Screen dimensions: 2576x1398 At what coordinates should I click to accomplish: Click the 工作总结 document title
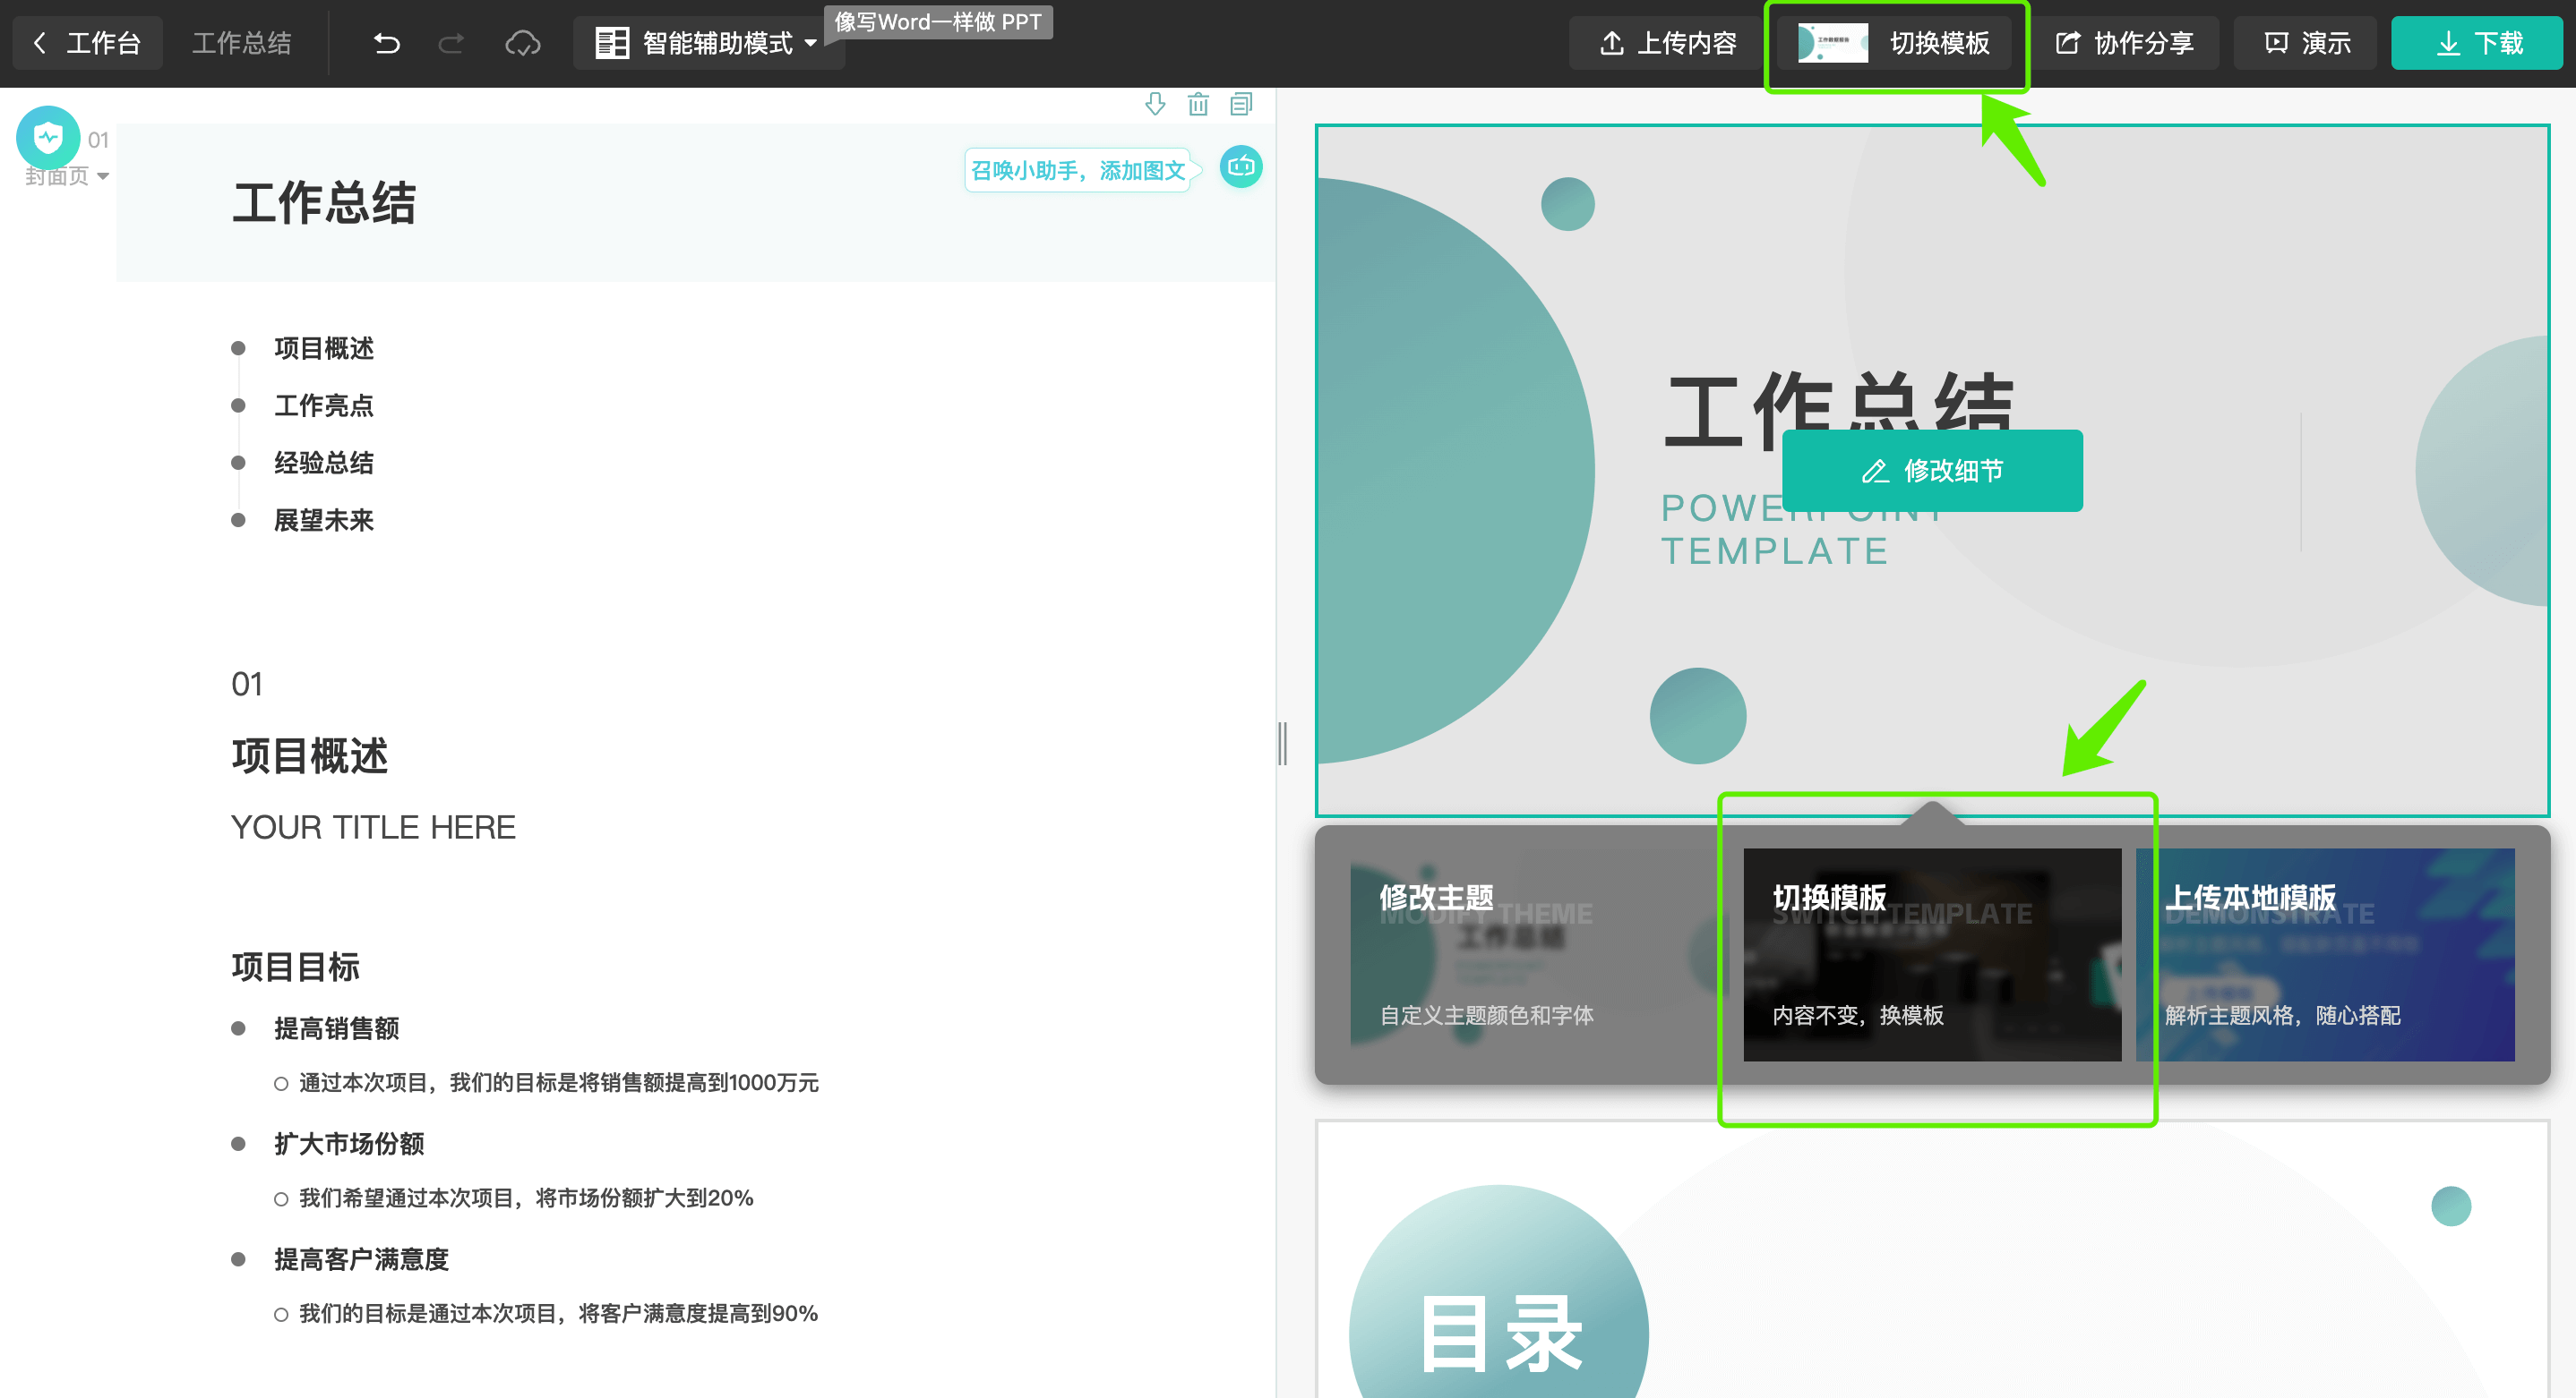tap(241, 43)
